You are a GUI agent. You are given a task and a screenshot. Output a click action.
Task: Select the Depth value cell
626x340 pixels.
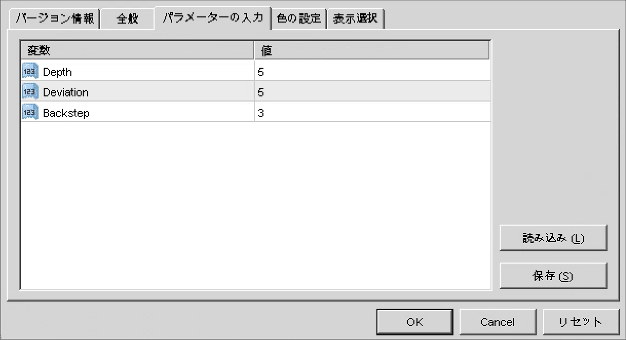click(x=372, y=72)
